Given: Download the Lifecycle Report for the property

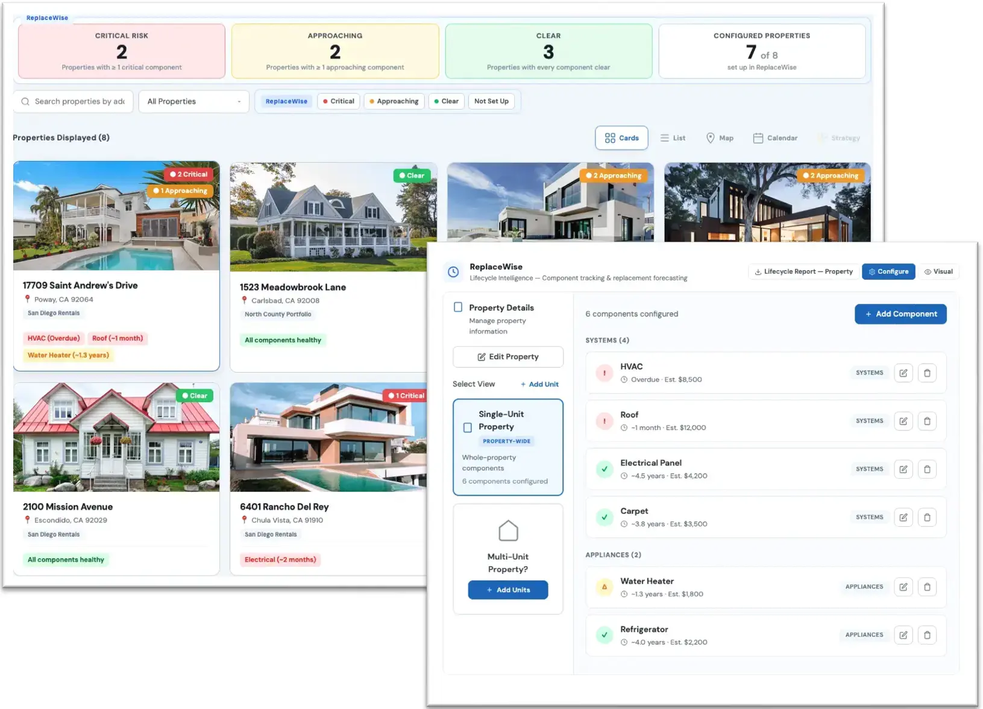Looking at the screenshot, I should coord(803,271).
